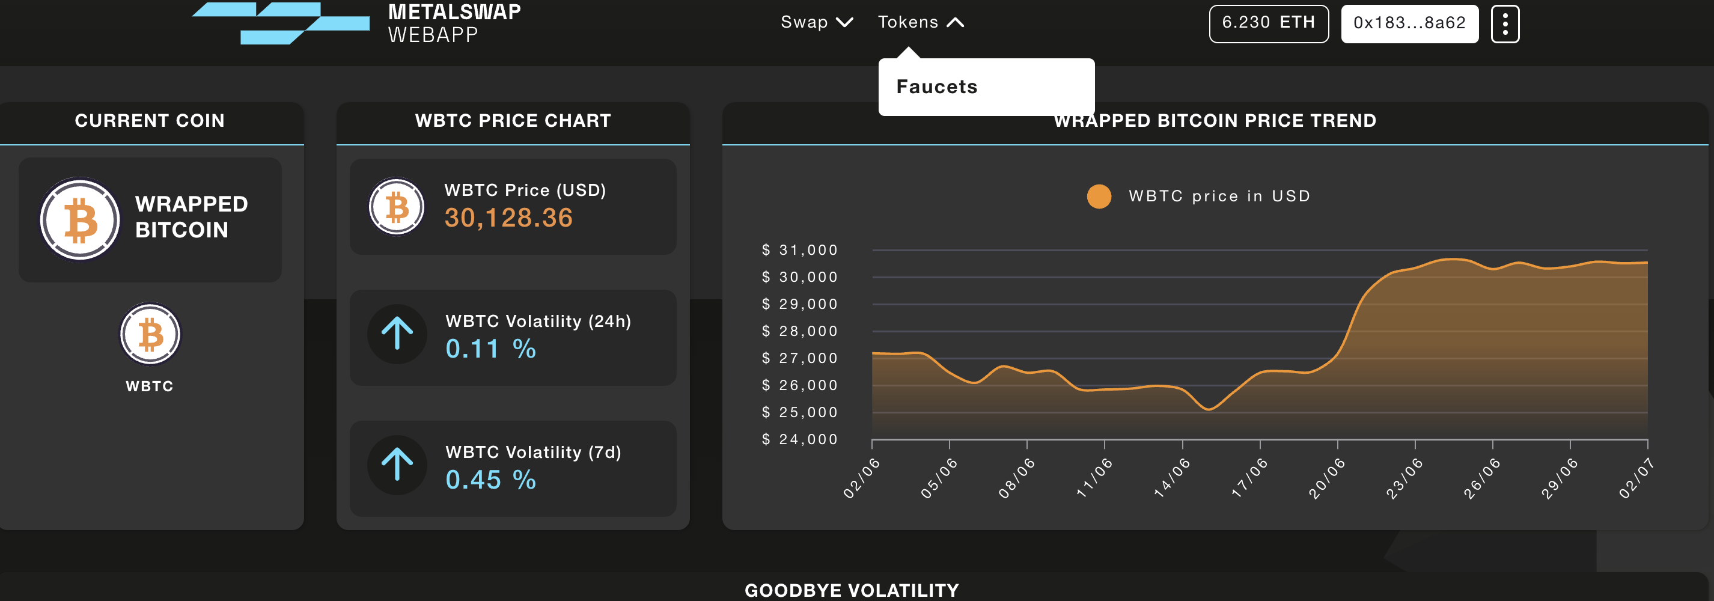This screenshot has height=601, width=1714.
Task: Open the wallet address 0x183...8a62 button
Action: point(1409,23)
